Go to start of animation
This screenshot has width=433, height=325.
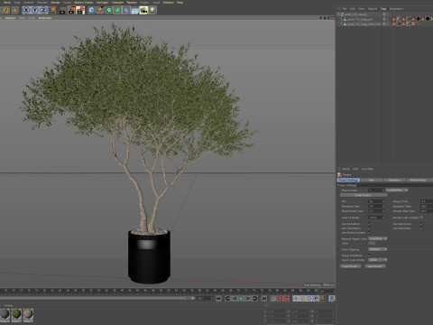coord(218,299)
